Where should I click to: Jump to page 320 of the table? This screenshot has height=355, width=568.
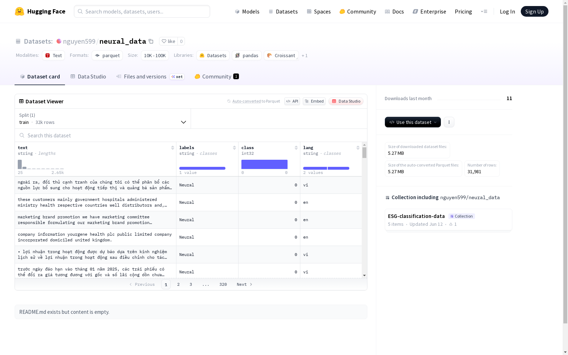click(x=223, y=284)
